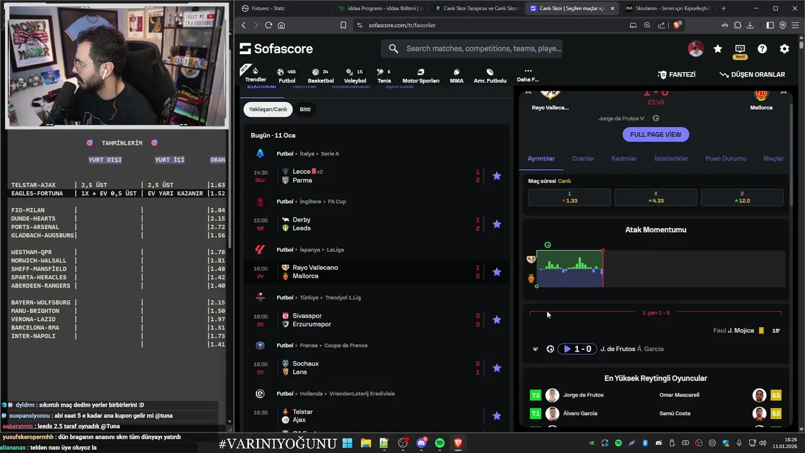
Task: Click the FULL PAGE VIEW button
Action: (656, 135)
